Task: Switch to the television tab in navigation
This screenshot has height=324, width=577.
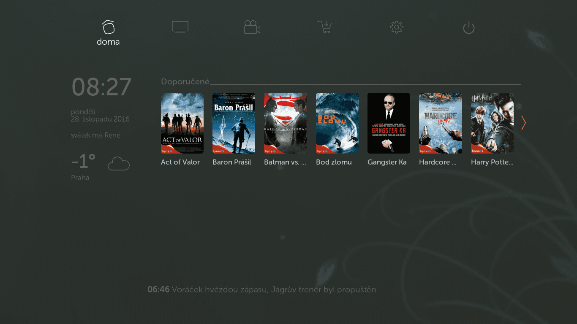Action: tap(180, 26)
